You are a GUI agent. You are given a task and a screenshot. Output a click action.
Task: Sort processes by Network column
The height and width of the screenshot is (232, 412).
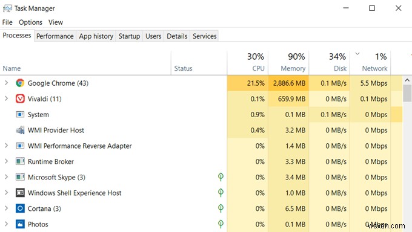[x=370, y=63]
